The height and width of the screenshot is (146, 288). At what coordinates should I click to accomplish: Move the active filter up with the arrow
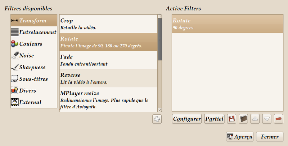(x=255, y=119)
